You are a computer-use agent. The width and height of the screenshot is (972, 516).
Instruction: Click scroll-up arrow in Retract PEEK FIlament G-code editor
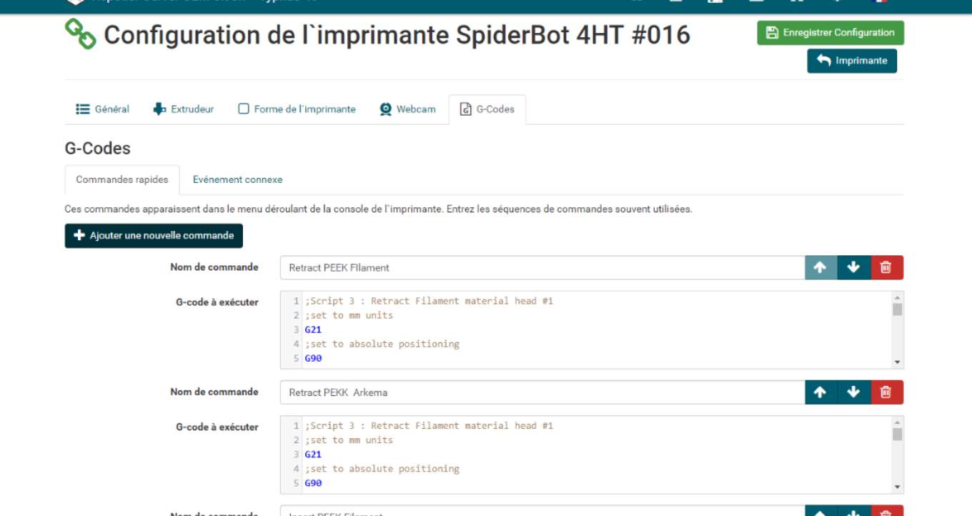click(x=898, y=297)
